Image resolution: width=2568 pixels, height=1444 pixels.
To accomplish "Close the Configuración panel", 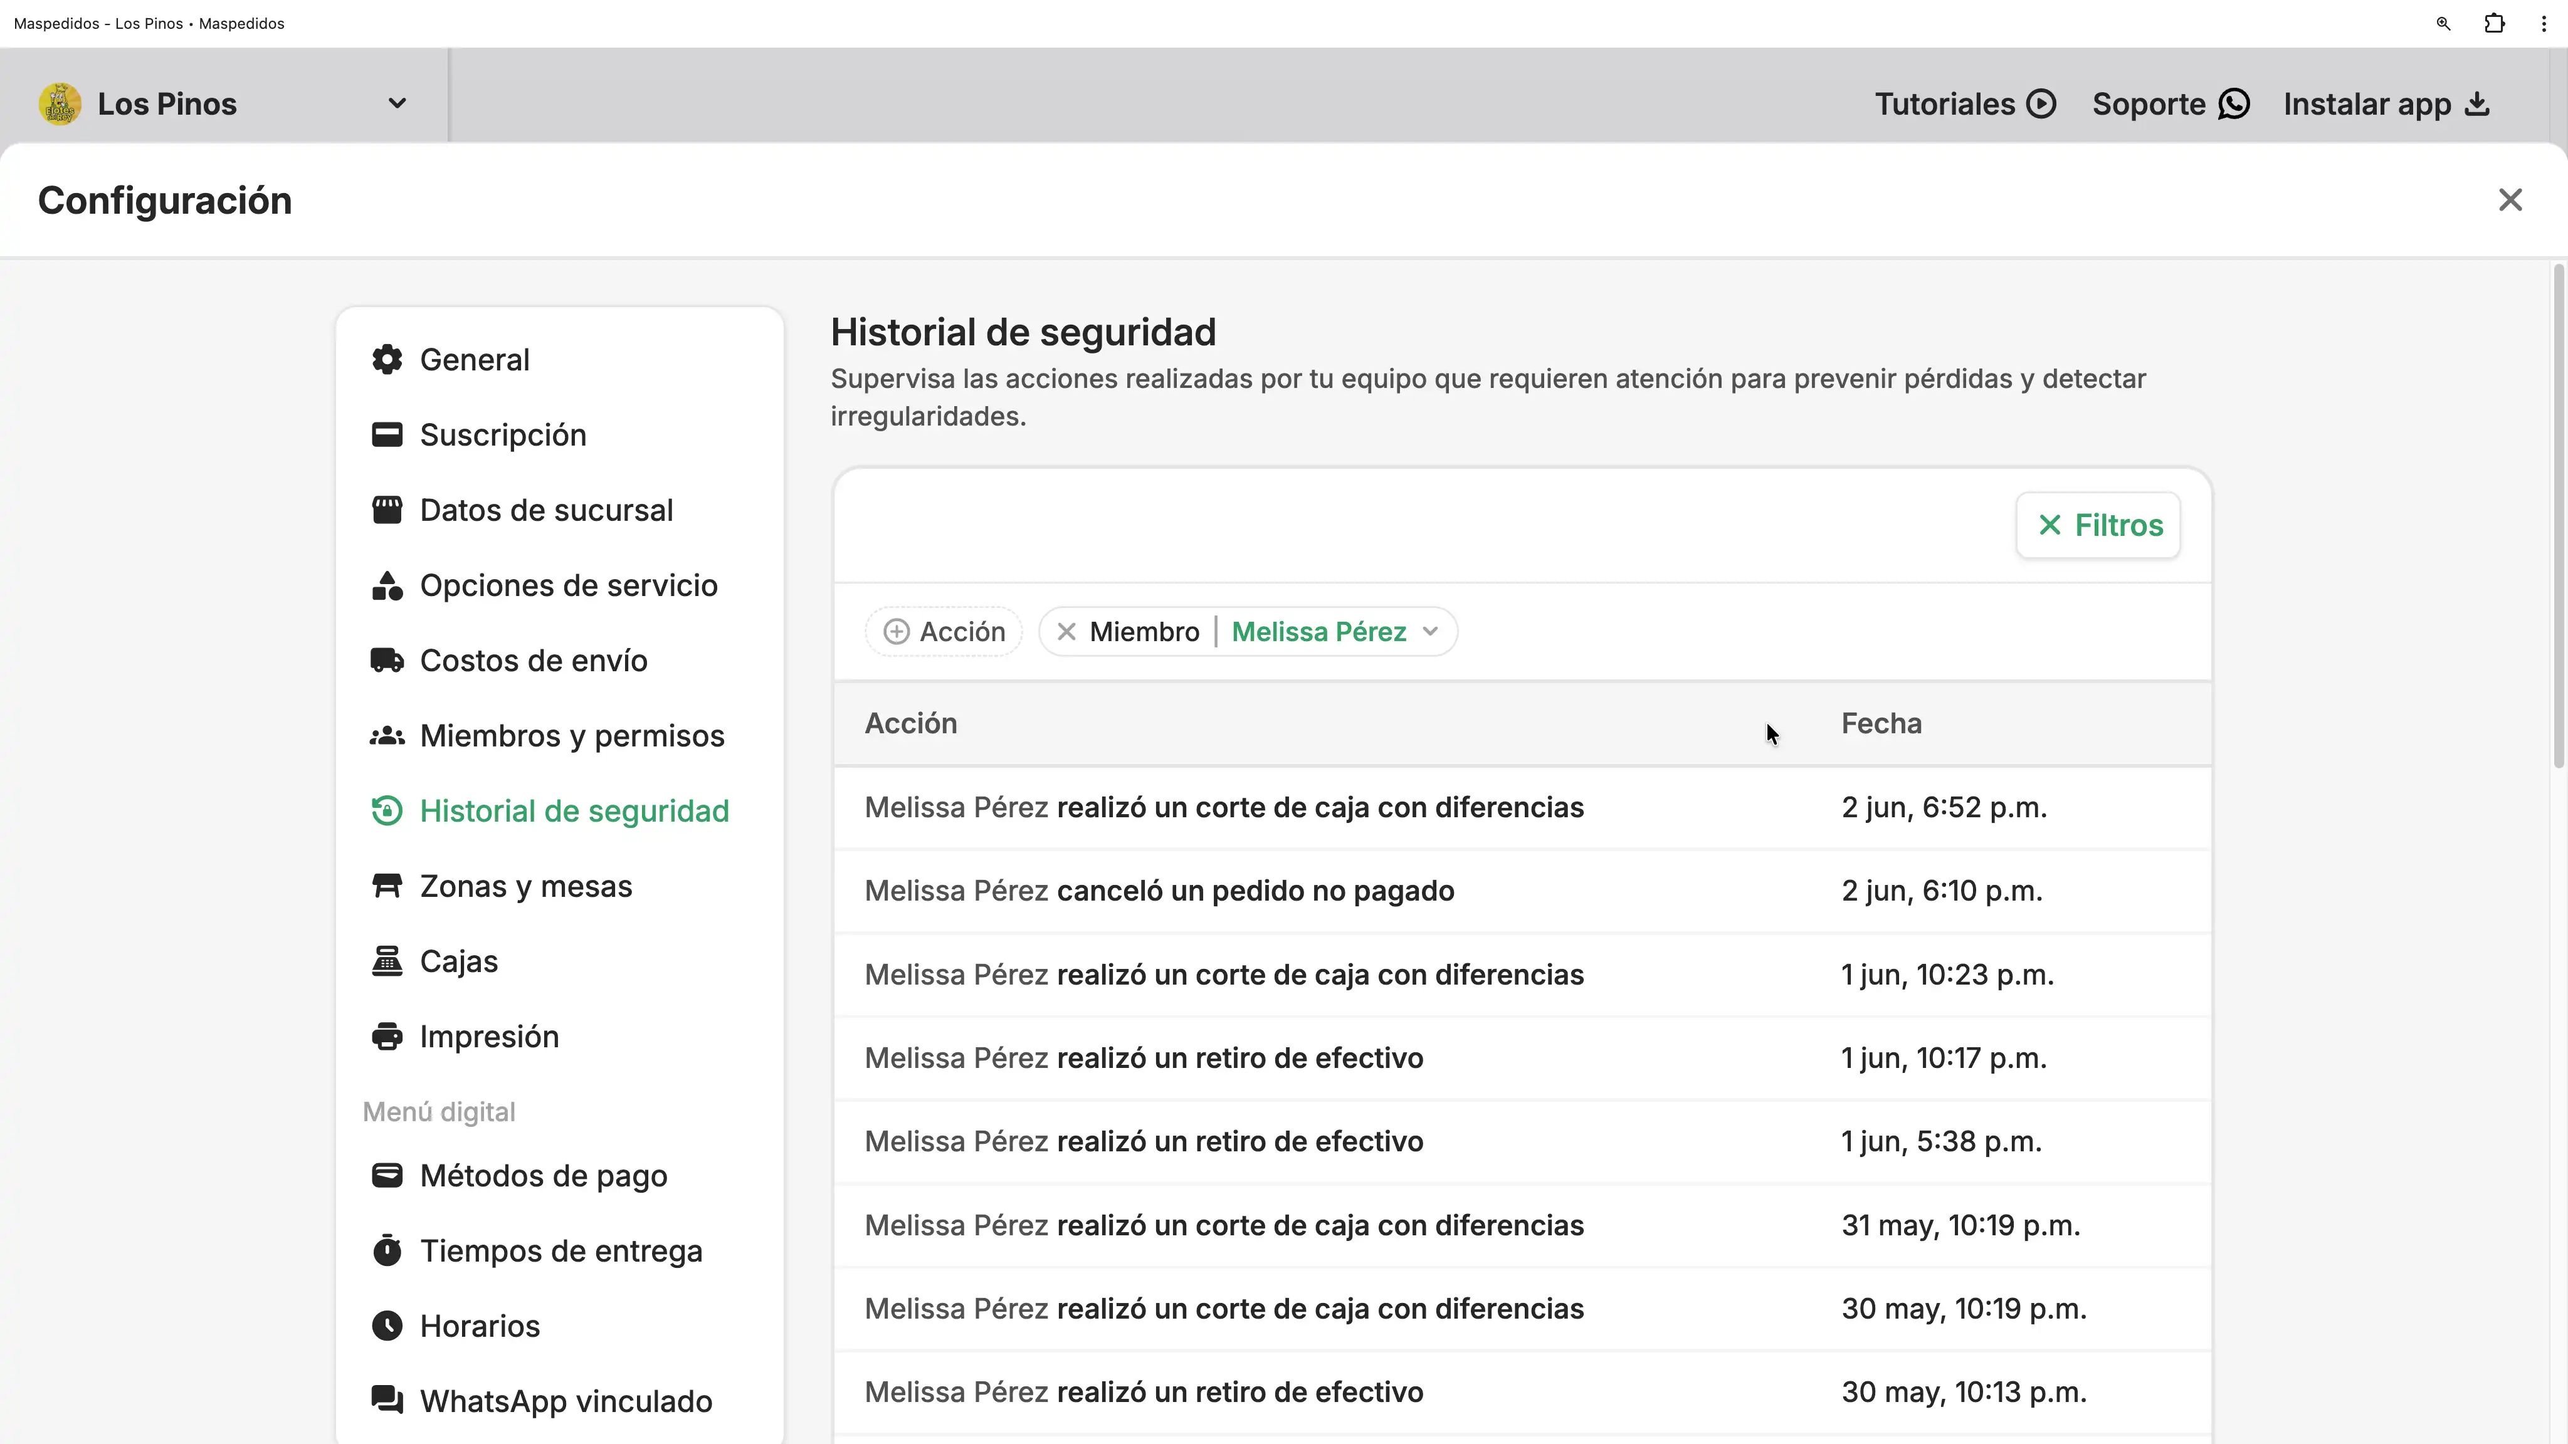I will pos(2510,201).
